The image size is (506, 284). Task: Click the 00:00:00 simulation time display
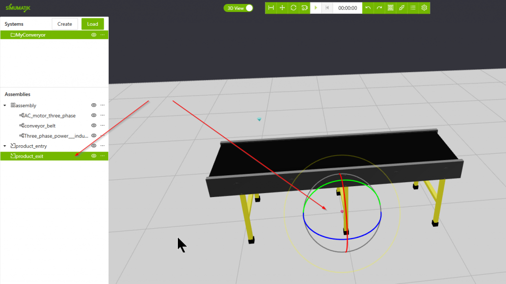(347, 8)
